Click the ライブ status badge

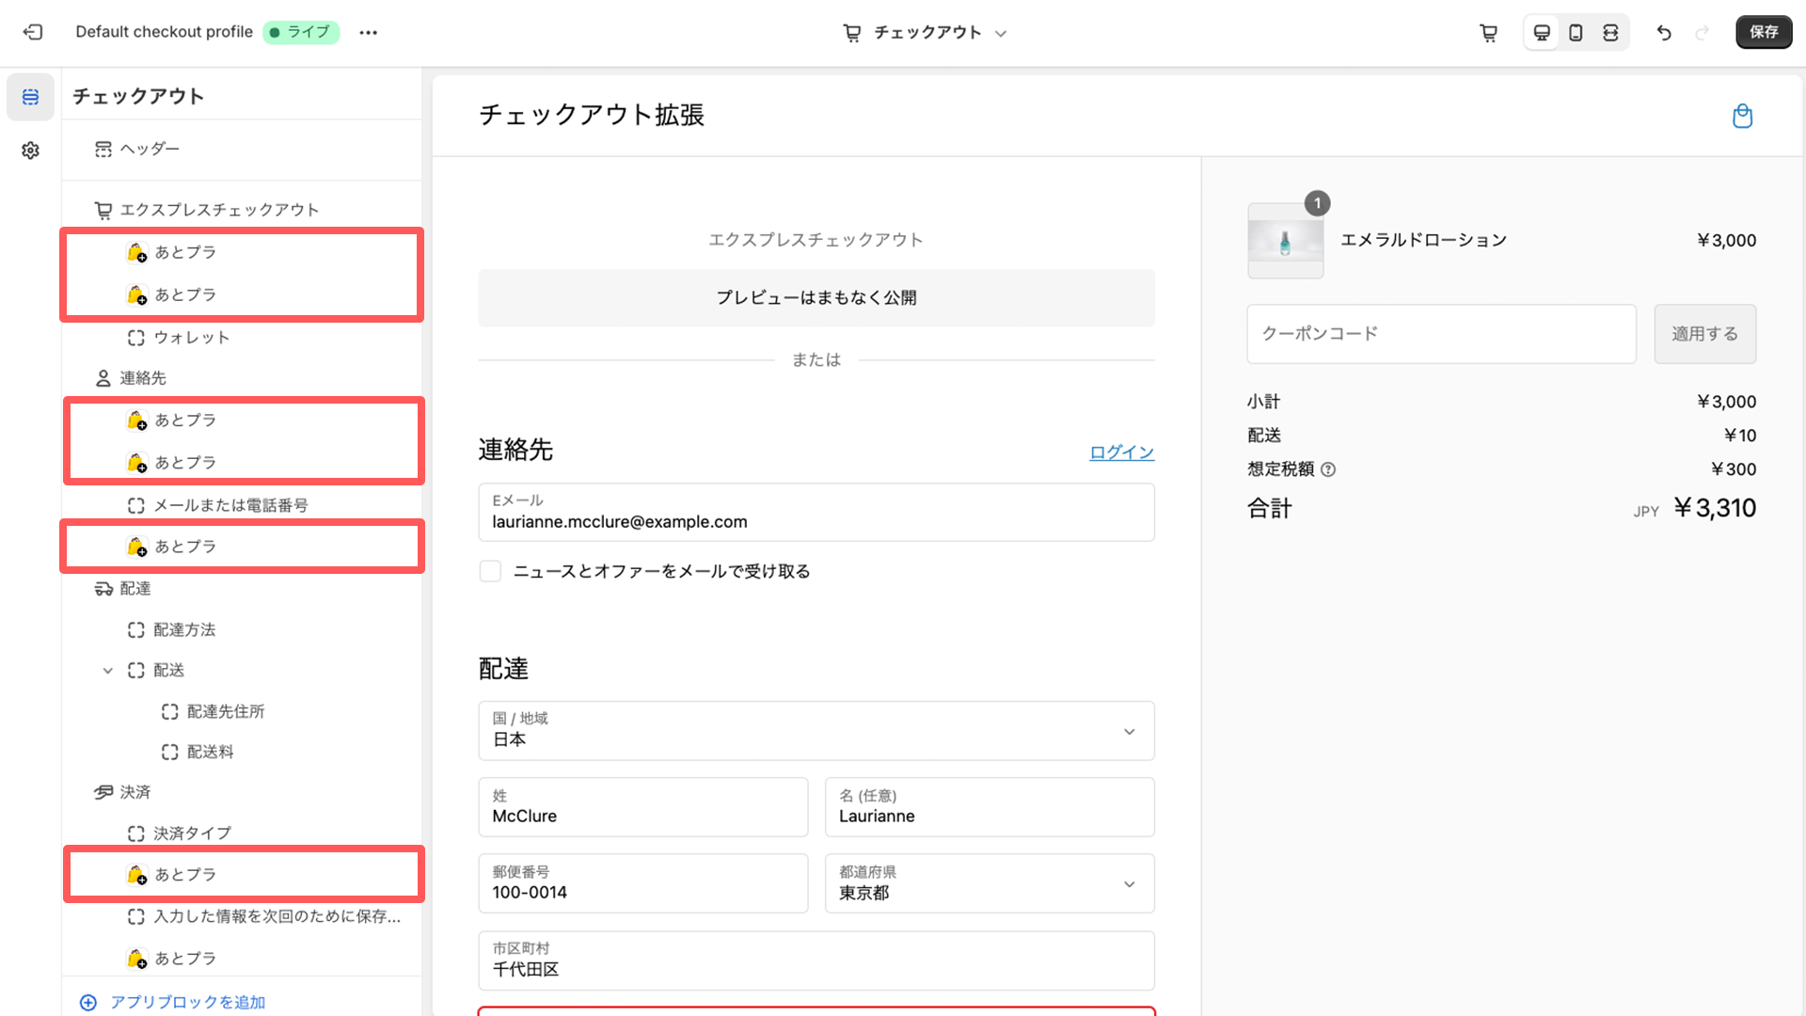301,32
